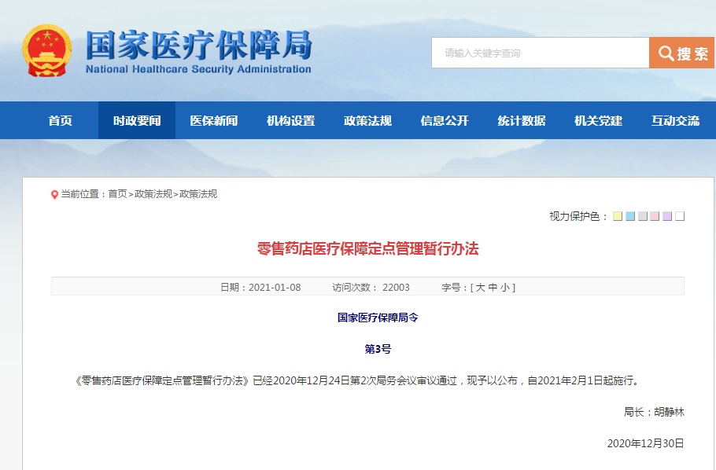Open the 首页 navigation tab

coord(61,120)
